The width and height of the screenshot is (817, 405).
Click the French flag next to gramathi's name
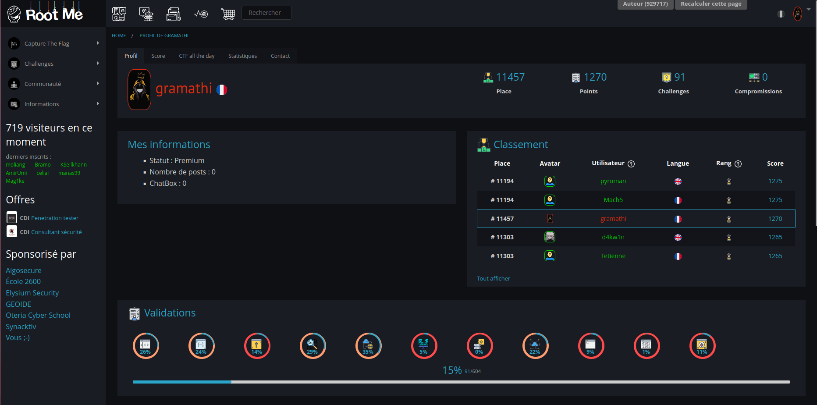pos(222,89)
